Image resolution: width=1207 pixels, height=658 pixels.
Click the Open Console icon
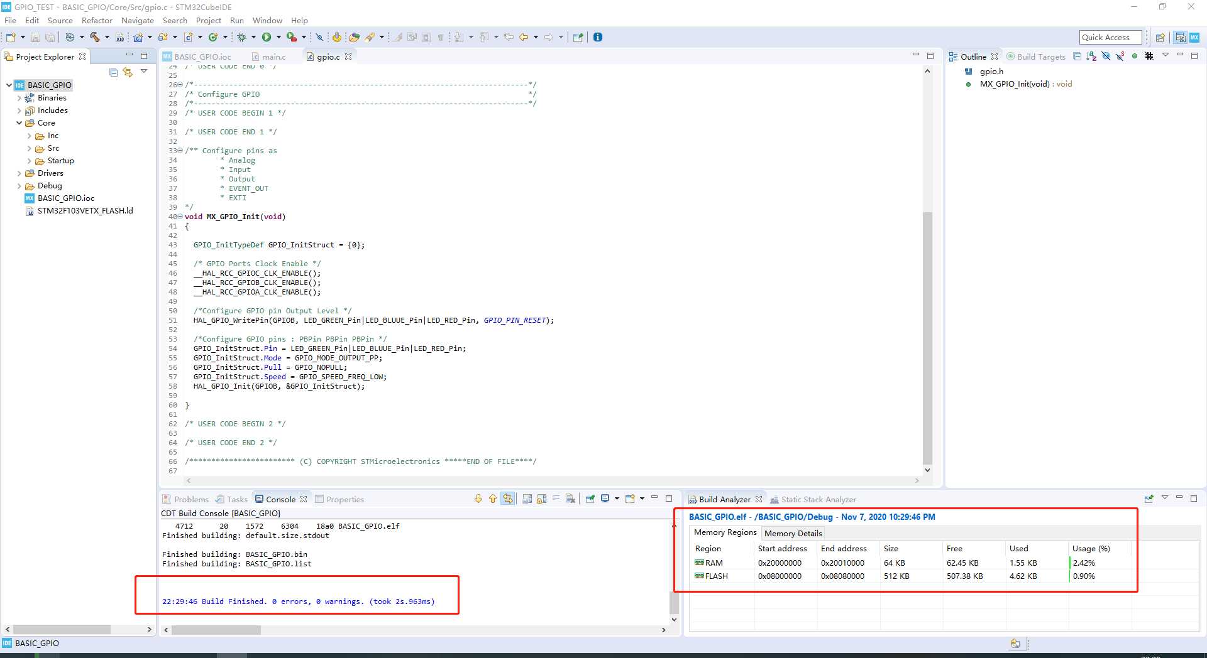[x=630, y=499]
